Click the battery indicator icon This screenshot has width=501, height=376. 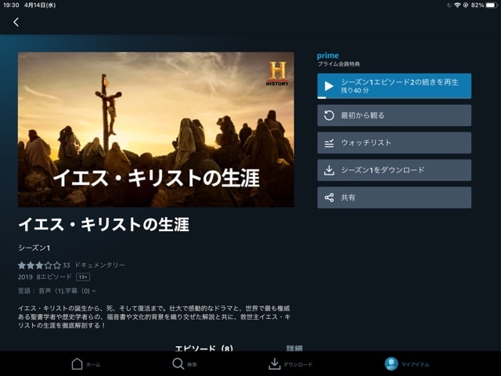point(492,5)
